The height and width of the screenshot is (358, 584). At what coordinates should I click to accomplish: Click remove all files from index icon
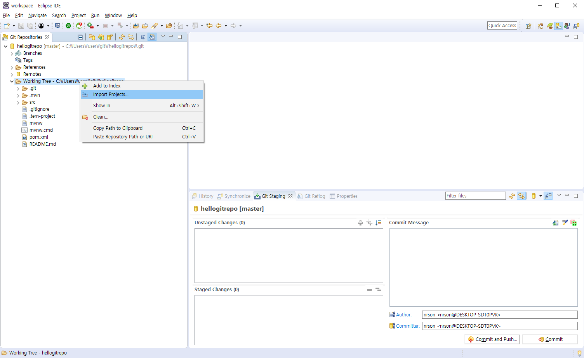tap(378, 290)
